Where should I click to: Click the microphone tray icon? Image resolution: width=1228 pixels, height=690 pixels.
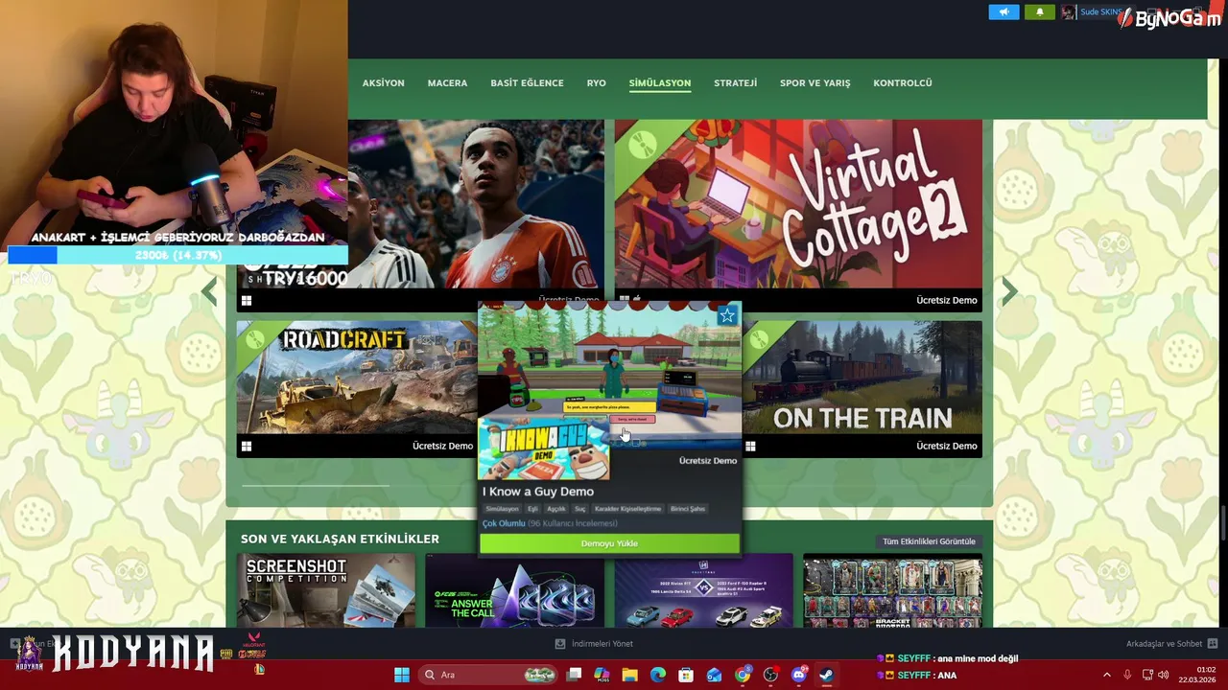click(1127, 675)
